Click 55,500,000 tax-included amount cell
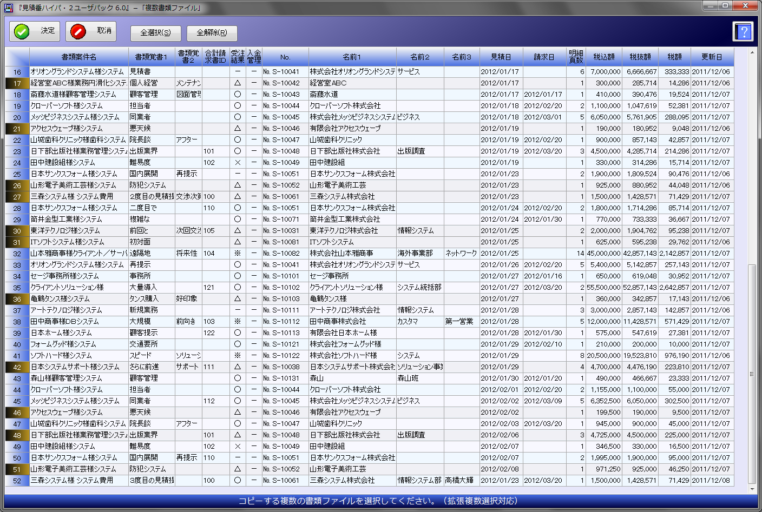Viewport: 762px width, 512px height. point(604,288)
